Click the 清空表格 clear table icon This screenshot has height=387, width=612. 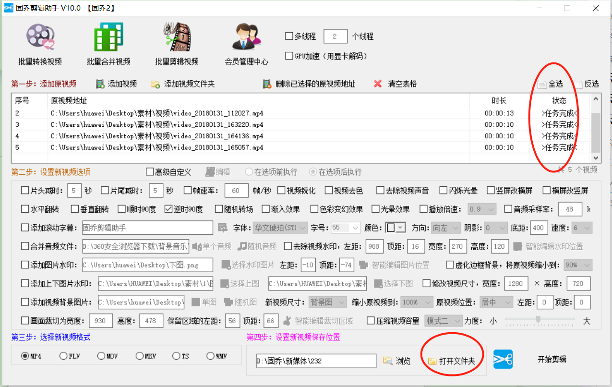(379, 84)
